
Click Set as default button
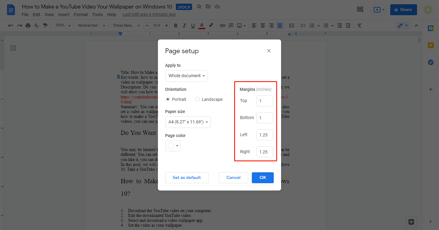click(187, 178)
